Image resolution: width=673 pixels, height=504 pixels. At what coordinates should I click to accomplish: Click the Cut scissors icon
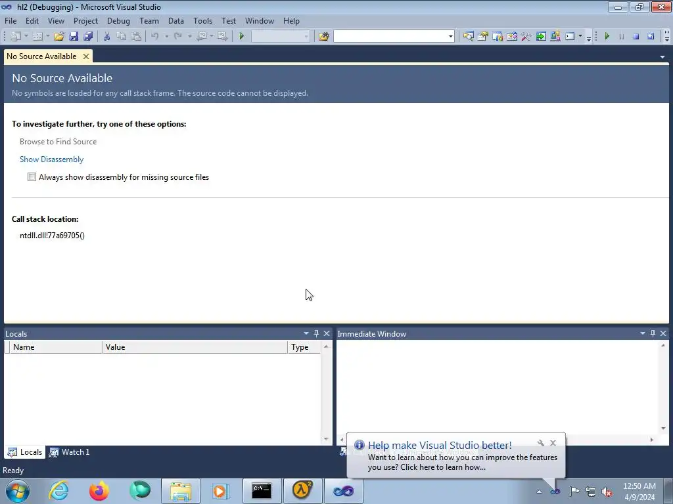click(106, 37)
